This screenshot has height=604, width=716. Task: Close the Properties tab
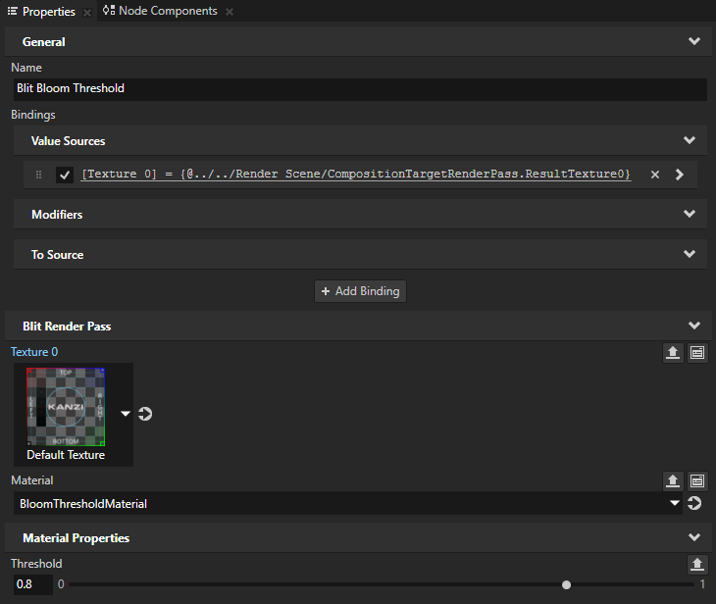86,13
